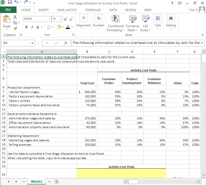
Task: Click the horizontal scrollbar right arrow
Action: click(199, 182)
